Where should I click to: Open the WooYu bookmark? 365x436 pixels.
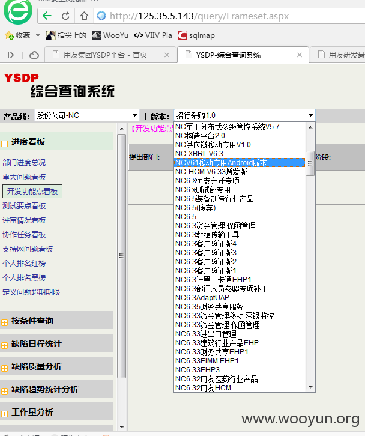[x=110, y=35]
